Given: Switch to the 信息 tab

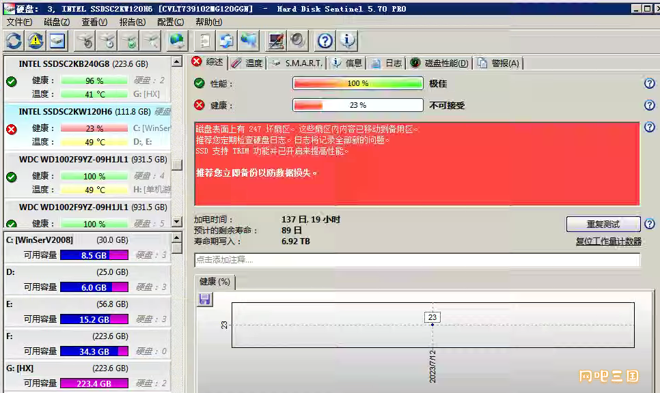Looking at the screenshot, I should pos(347,63).
